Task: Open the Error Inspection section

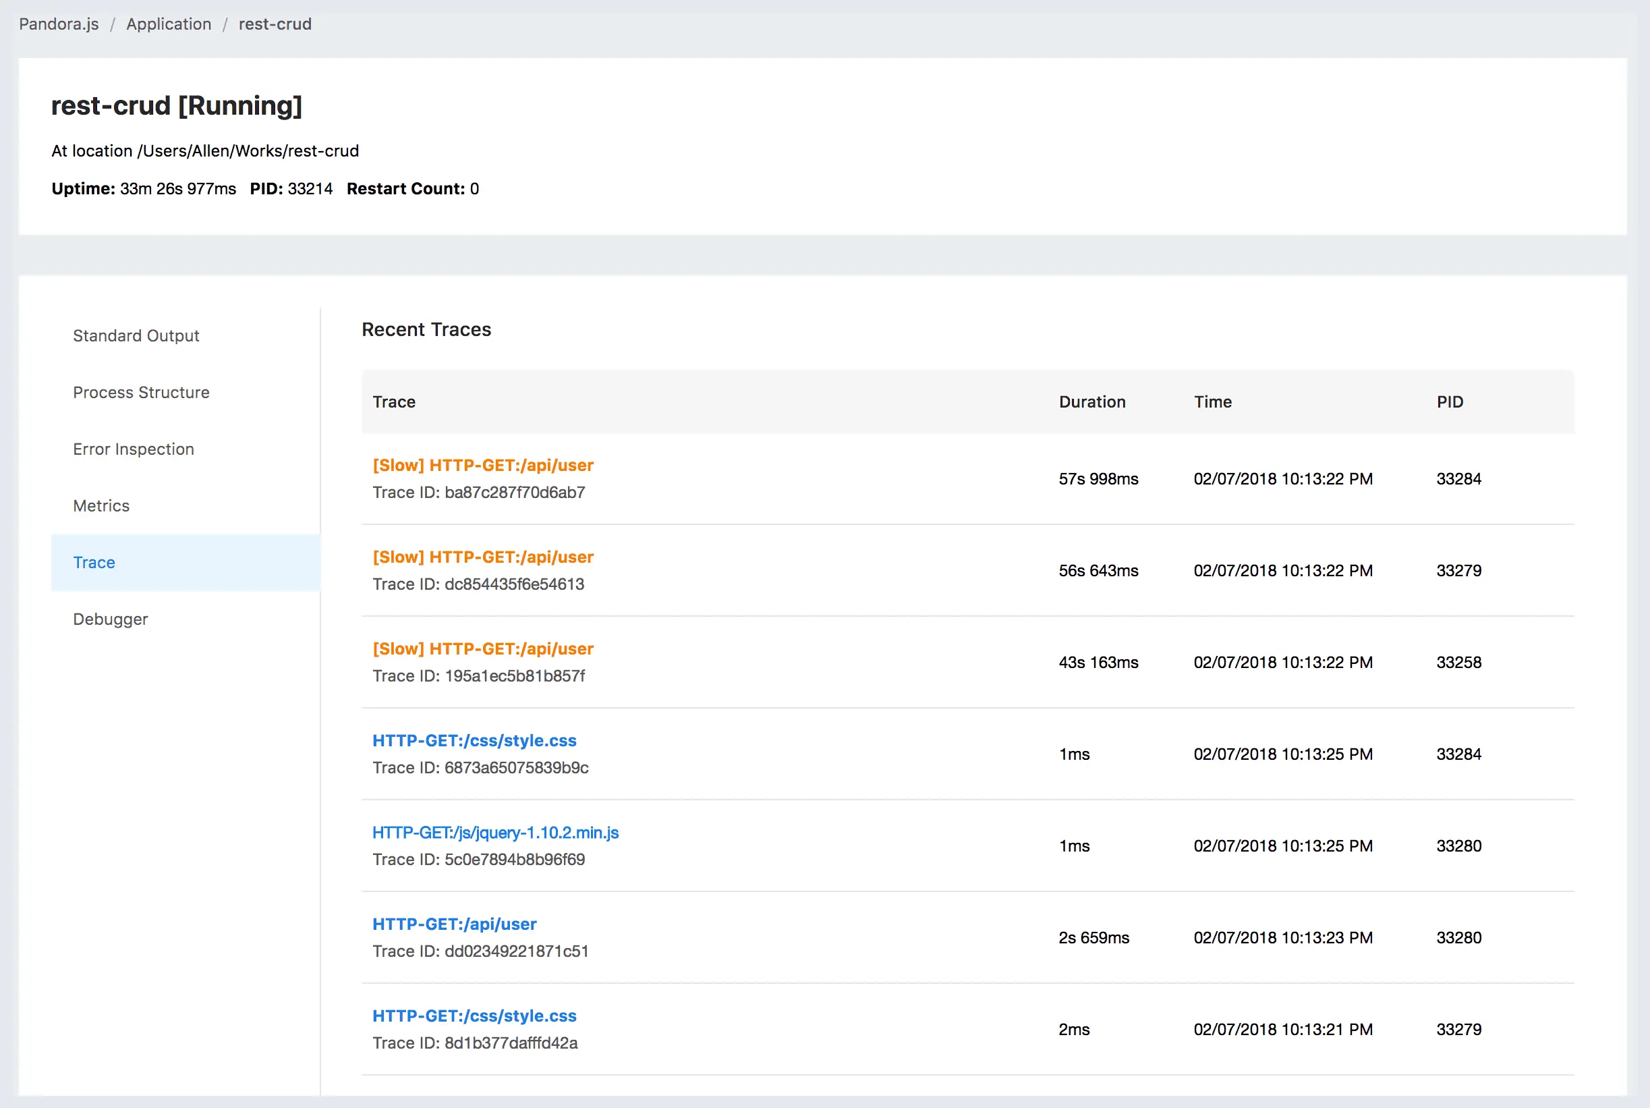Action: pyautogui.click(x=133, y=449)
